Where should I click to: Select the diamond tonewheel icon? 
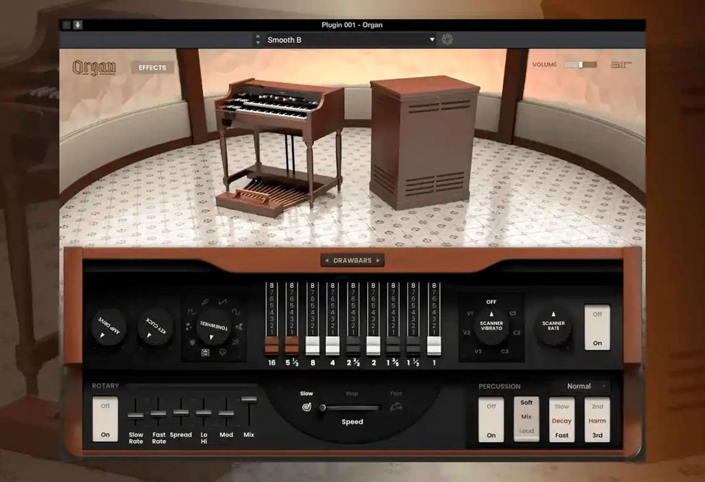(223, 353)
